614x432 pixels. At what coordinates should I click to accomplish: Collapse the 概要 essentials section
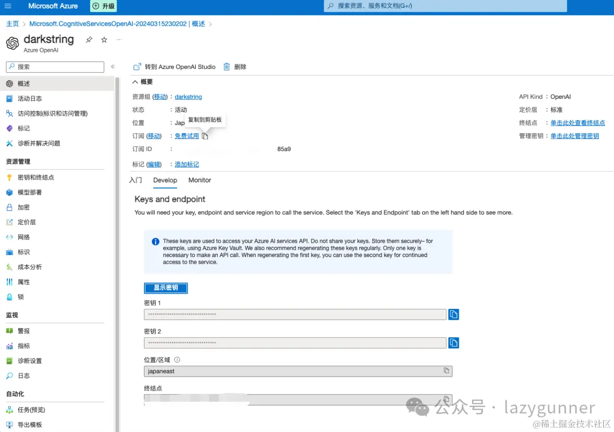(x=143, y=82)
